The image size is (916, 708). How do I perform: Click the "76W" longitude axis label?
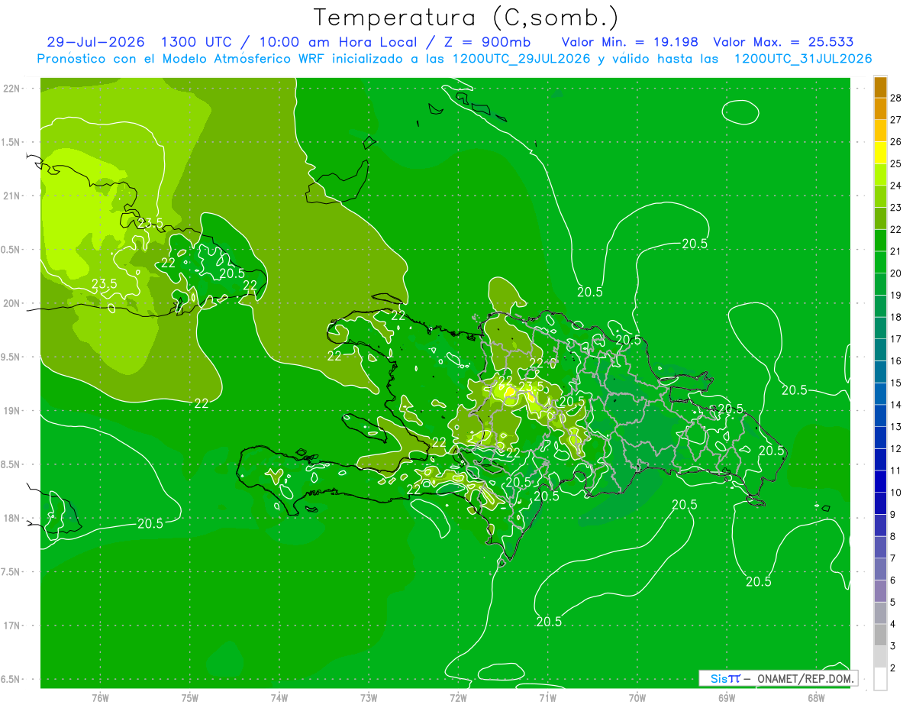point(100,697)
